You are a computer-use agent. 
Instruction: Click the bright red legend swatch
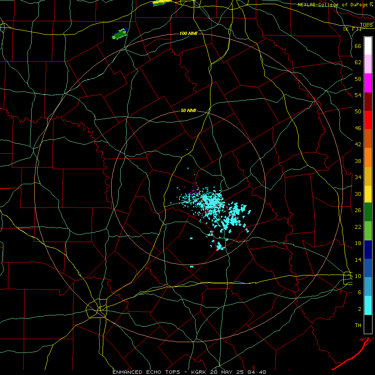[x=368, y=120]
